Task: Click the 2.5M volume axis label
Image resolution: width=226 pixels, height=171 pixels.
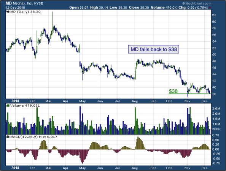Action: click(216, 109)
